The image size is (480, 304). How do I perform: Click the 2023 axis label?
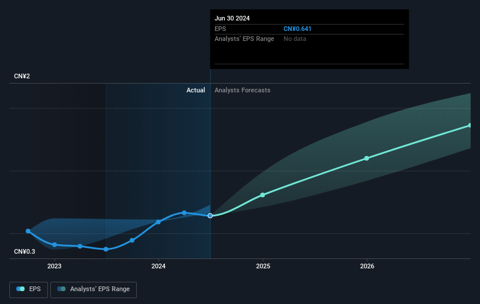coord(54,266)
